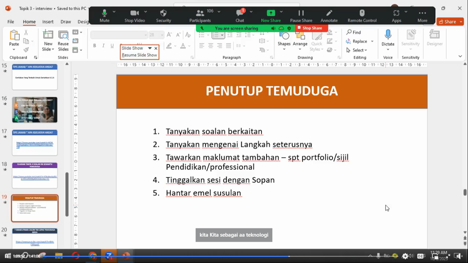468x263 pixels.
Task: Increase font size with the larger A
Action: pyautogui.click(x=169, y=35)
